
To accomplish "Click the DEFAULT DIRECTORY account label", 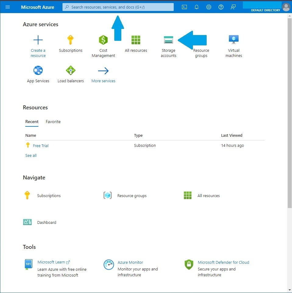I will [x=265, y=10].
